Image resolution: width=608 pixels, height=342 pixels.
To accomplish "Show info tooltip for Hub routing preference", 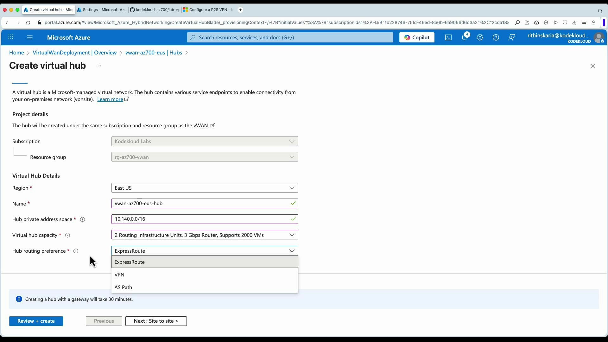I will point(76,251).
